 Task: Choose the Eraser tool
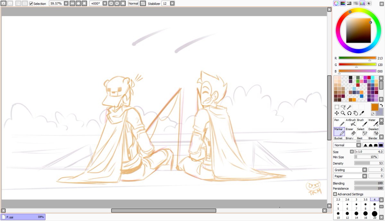[351, 131]
